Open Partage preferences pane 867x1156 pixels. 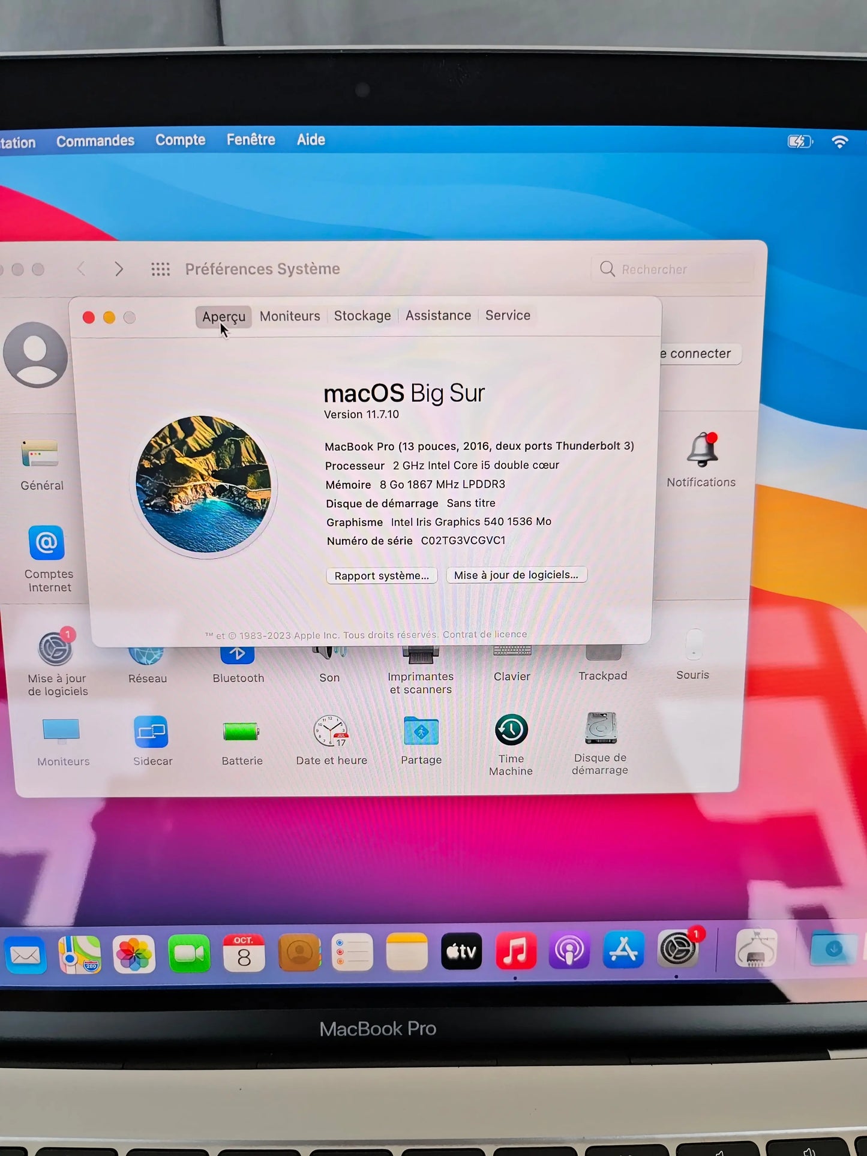[x=421, y=730]
